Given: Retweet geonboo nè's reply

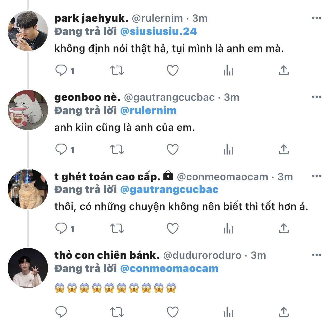Looking at the screenshot, I should point(117,149).
